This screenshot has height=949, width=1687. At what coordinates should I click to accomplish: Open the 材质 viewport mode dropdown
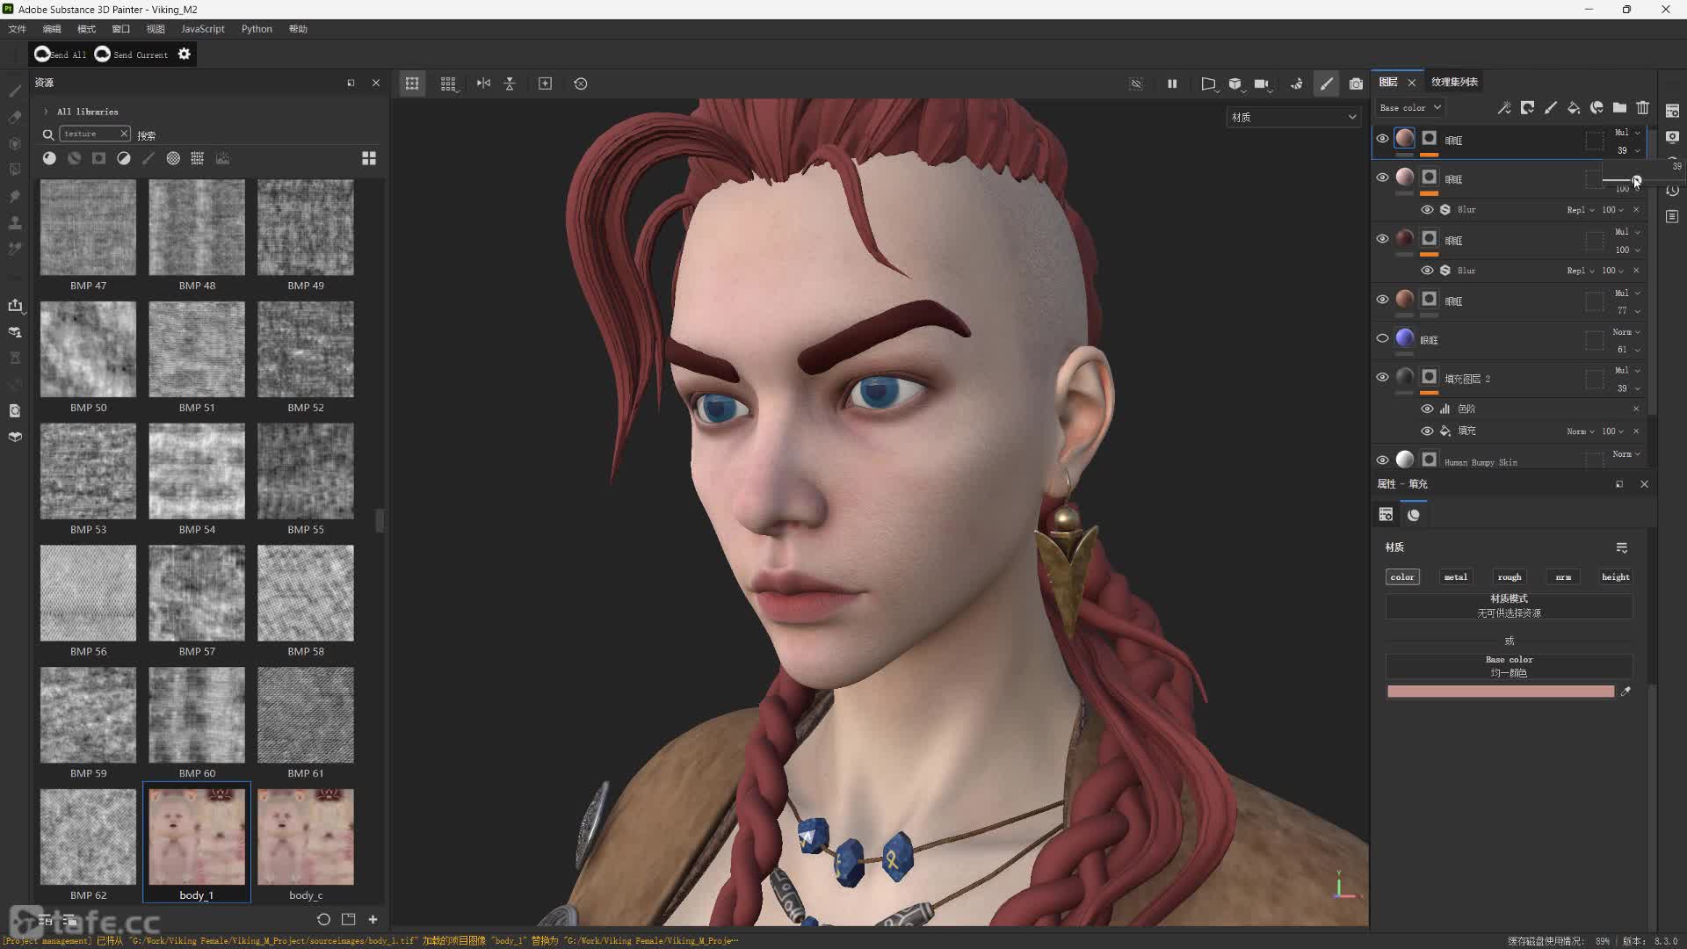pyautogui.click(x=1293, y=117)
